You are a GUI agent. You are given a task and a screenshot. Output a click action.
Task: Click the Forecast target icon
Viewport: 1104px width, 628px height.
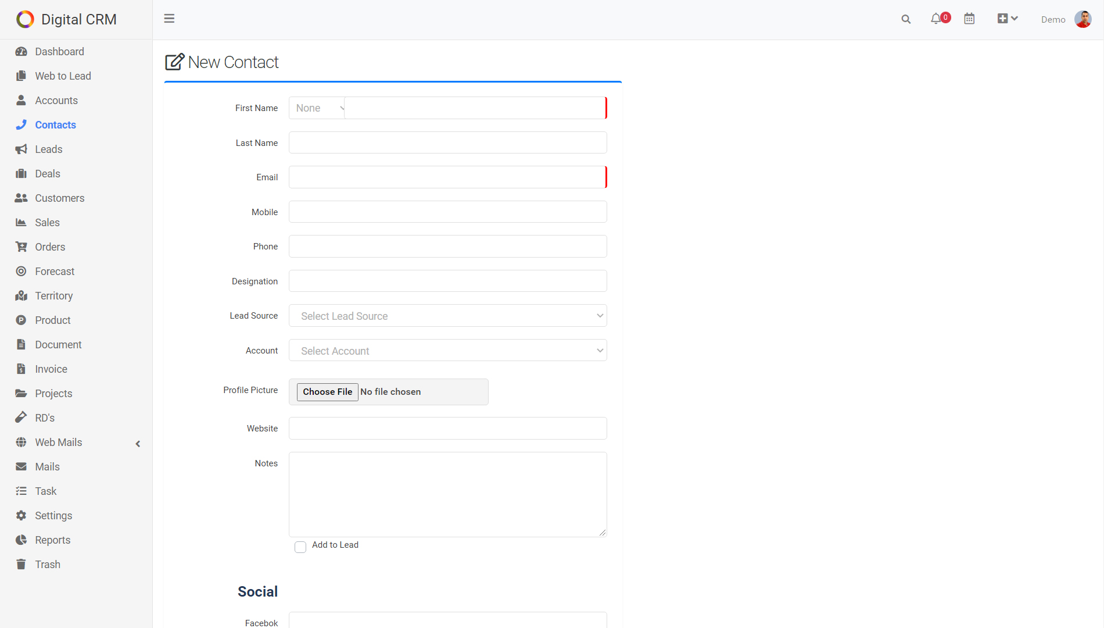[x=21, y=272]
